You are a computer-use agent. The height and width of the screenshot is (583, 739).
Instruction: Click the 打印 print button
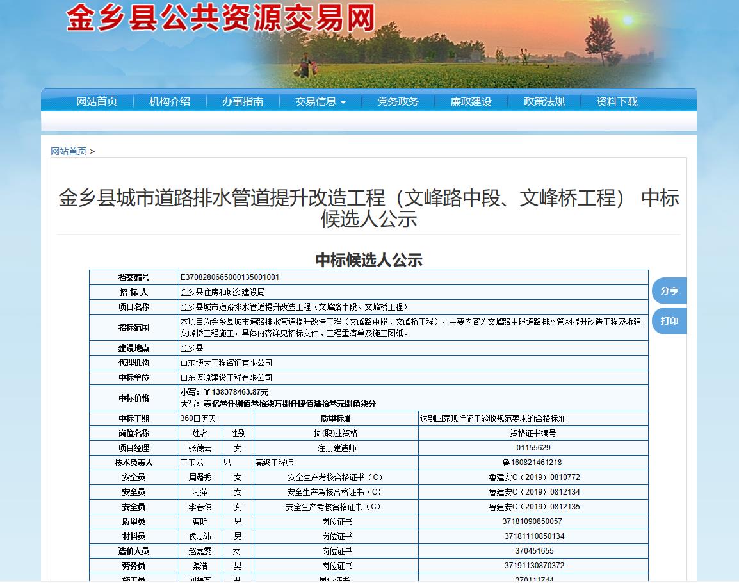669,321
